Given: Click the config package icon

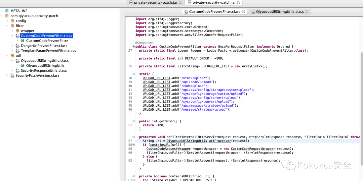Looking at the screenshot, I should (12, 21).
